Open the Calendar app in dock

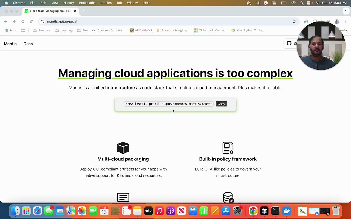pyautogui.click(x=104, y=211)
